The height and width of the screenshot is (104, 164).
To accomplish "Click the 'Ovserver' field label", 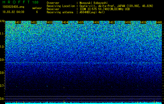I will (x=53, y=3).
